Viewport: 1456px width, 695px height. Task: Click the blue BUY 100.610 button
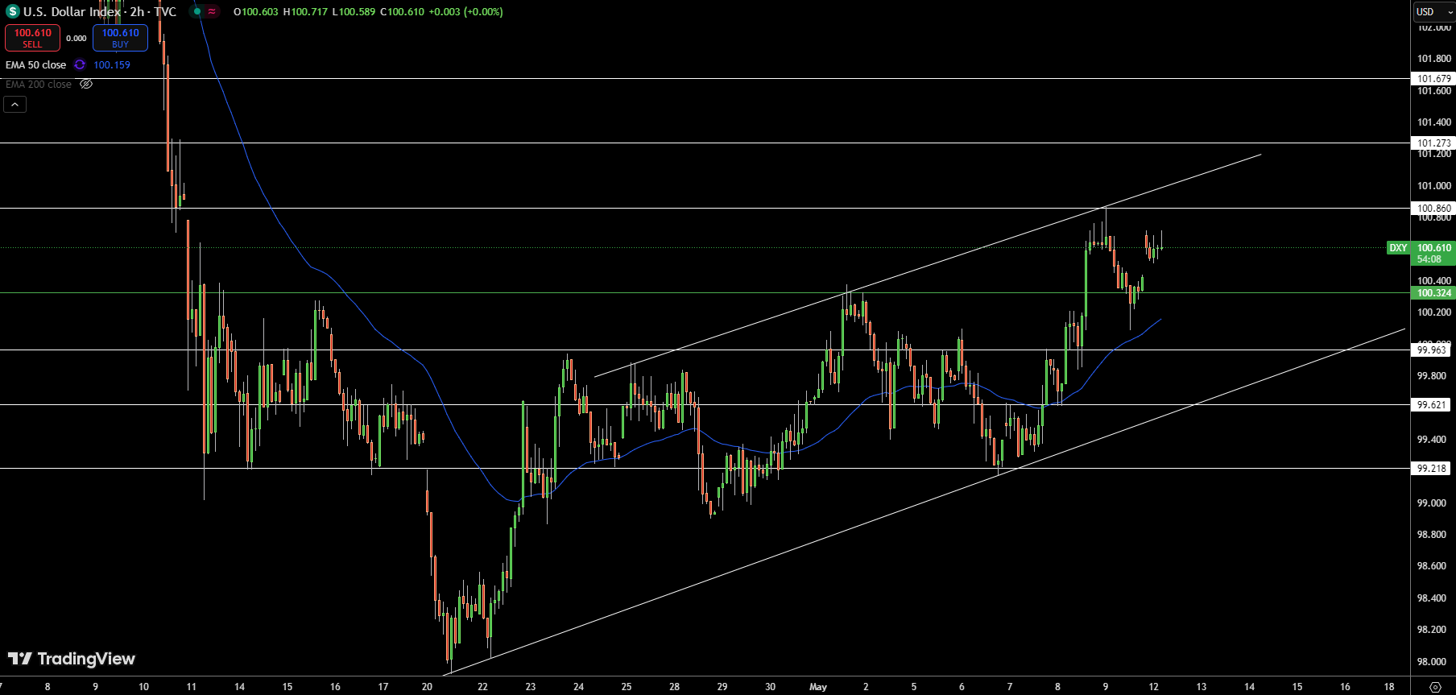click(120, 38)
